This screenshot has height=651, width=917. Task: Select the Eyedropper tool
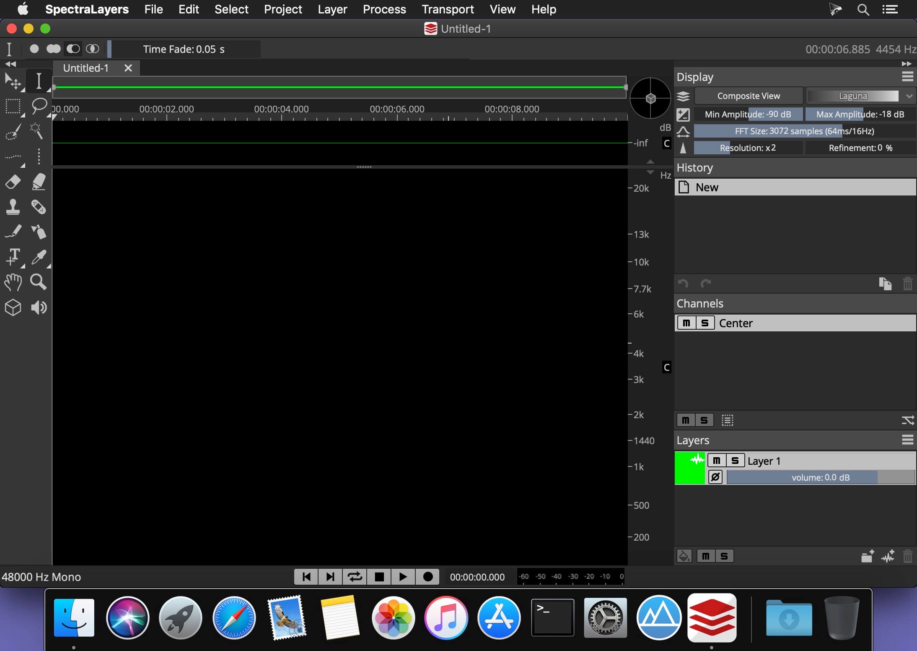pos(38,257)
